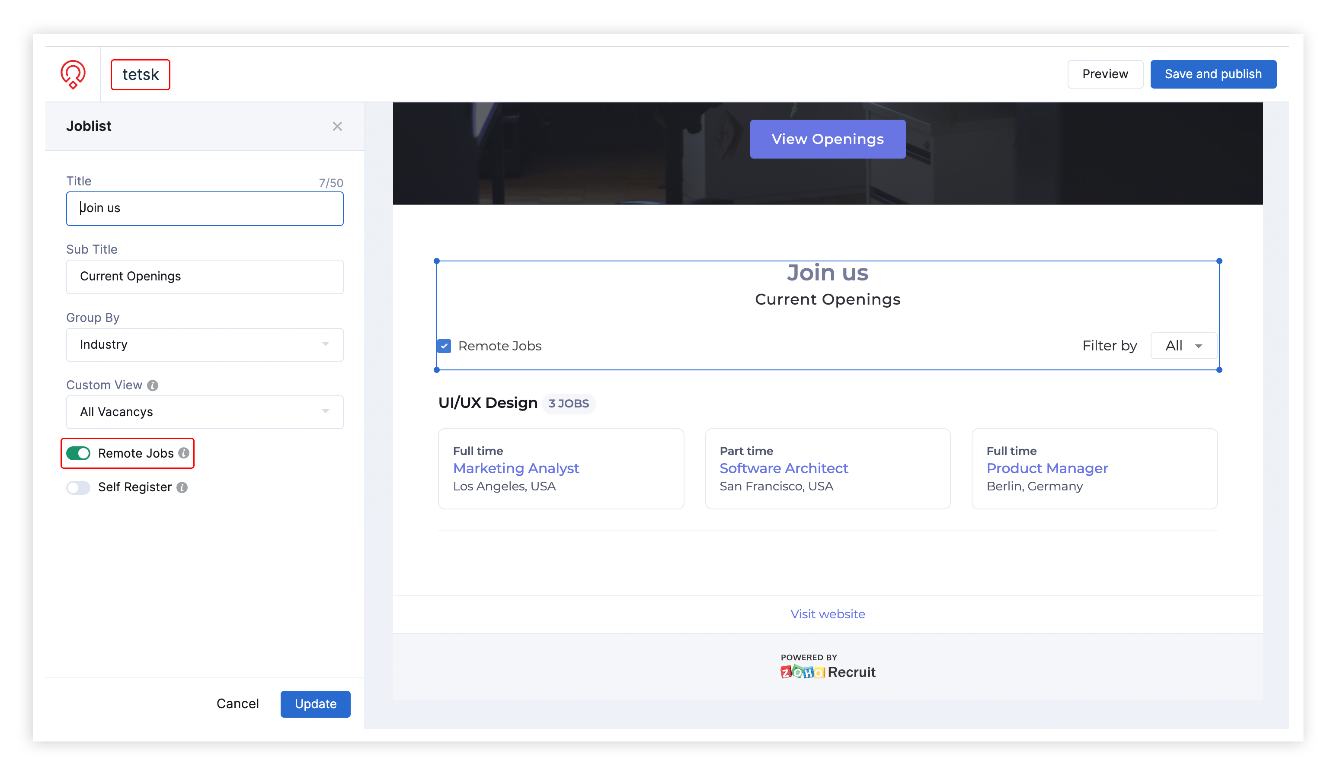The height and width of the screenshot is (773, 1337).
Task: Click the tetsk site name label
Action: [x=140, y=75]
